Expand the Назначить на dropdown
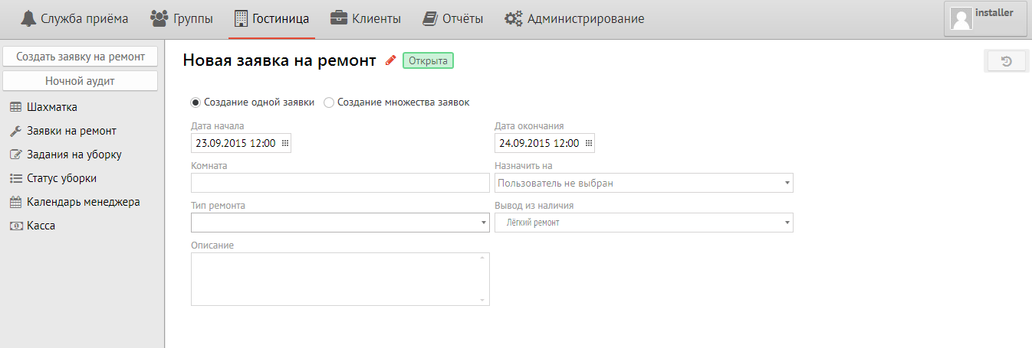Viewport: 1032px width, 348px height. tap(787, 184)
